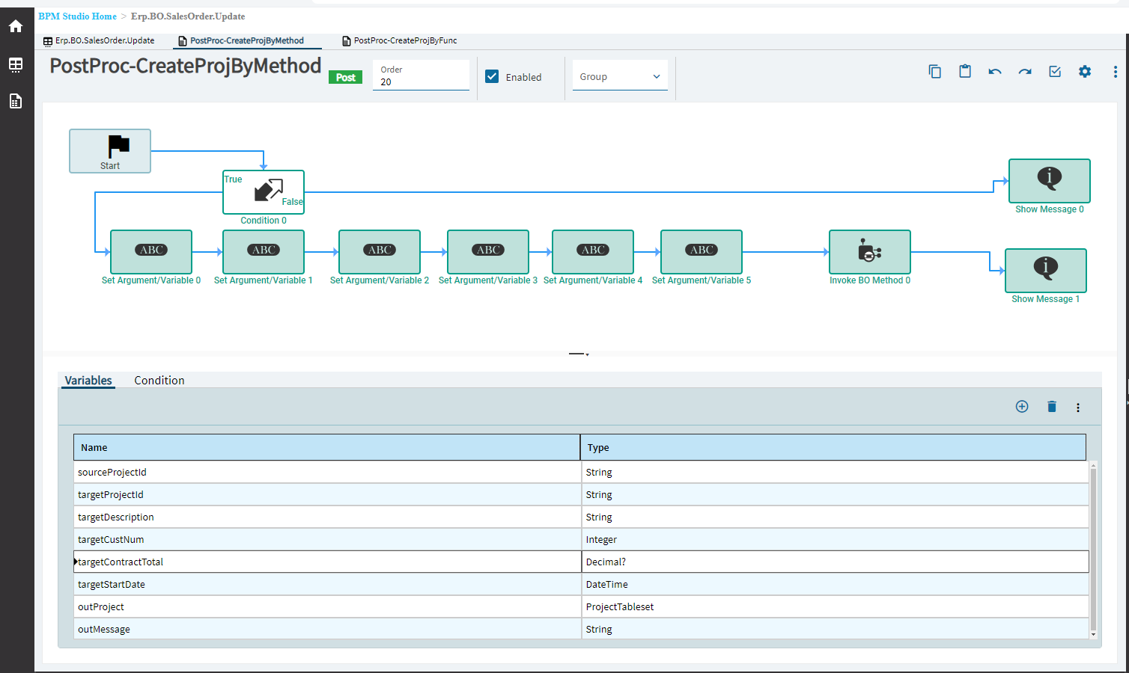Open the settings gear icon
The width and height of the screenshot is (1129, 673).
[1084, 72]
